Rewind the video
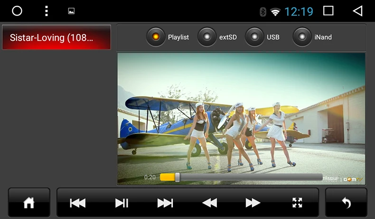This screenshot has height=219, width=375. [209, 203]
